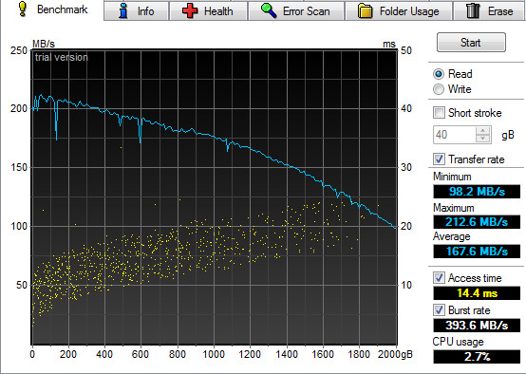Select the Read radio button

439,74
